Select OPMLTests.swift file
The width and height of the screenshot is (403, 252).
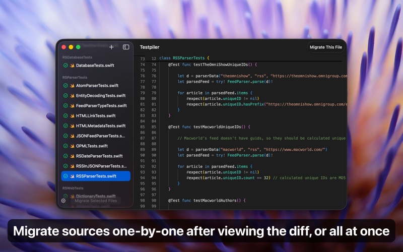pyautogui.click(x=96, y=146)
